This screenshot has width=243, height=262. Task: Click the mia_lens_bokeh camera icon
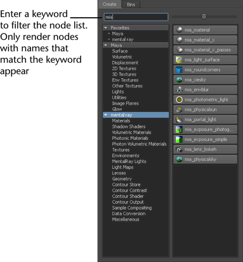[x=179, y=150]
